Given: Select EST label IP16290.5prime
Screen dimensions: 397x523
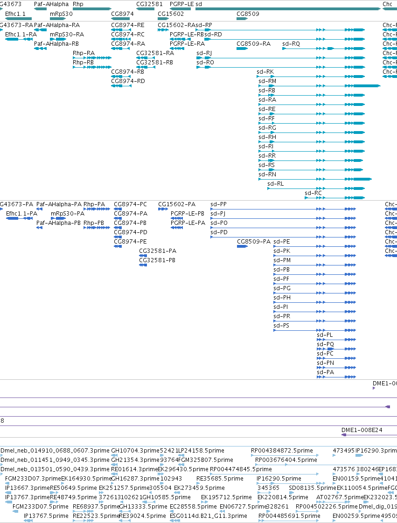Looking at the screenshot, I should [x=279, y=479].
